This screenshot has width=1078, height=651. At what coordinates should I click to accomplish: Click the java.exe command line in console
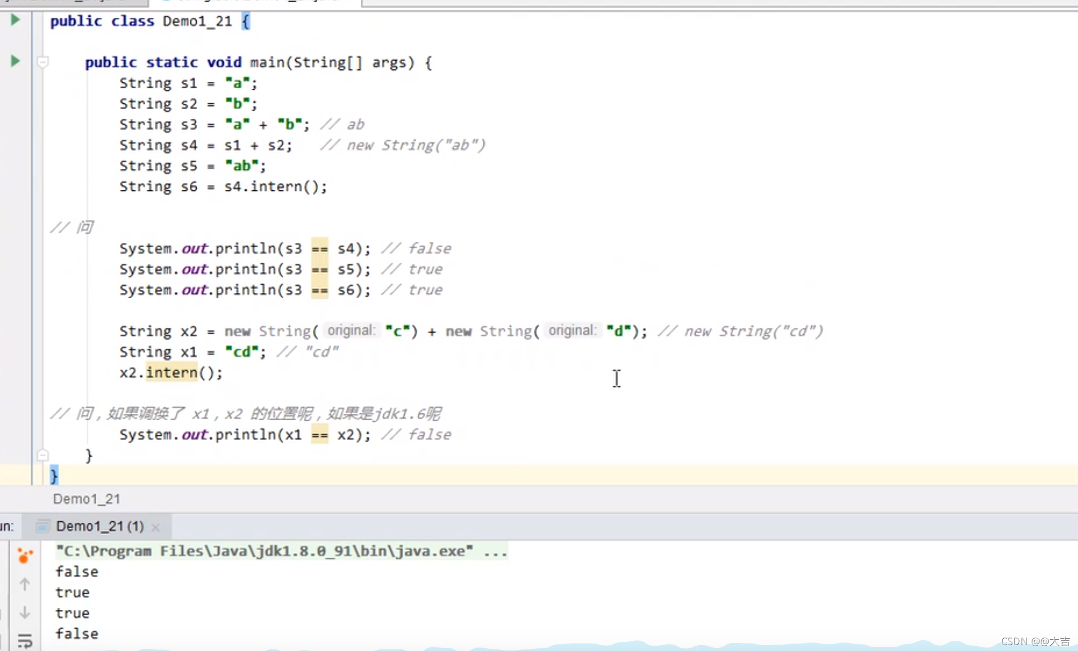click(x=281, y=551)
